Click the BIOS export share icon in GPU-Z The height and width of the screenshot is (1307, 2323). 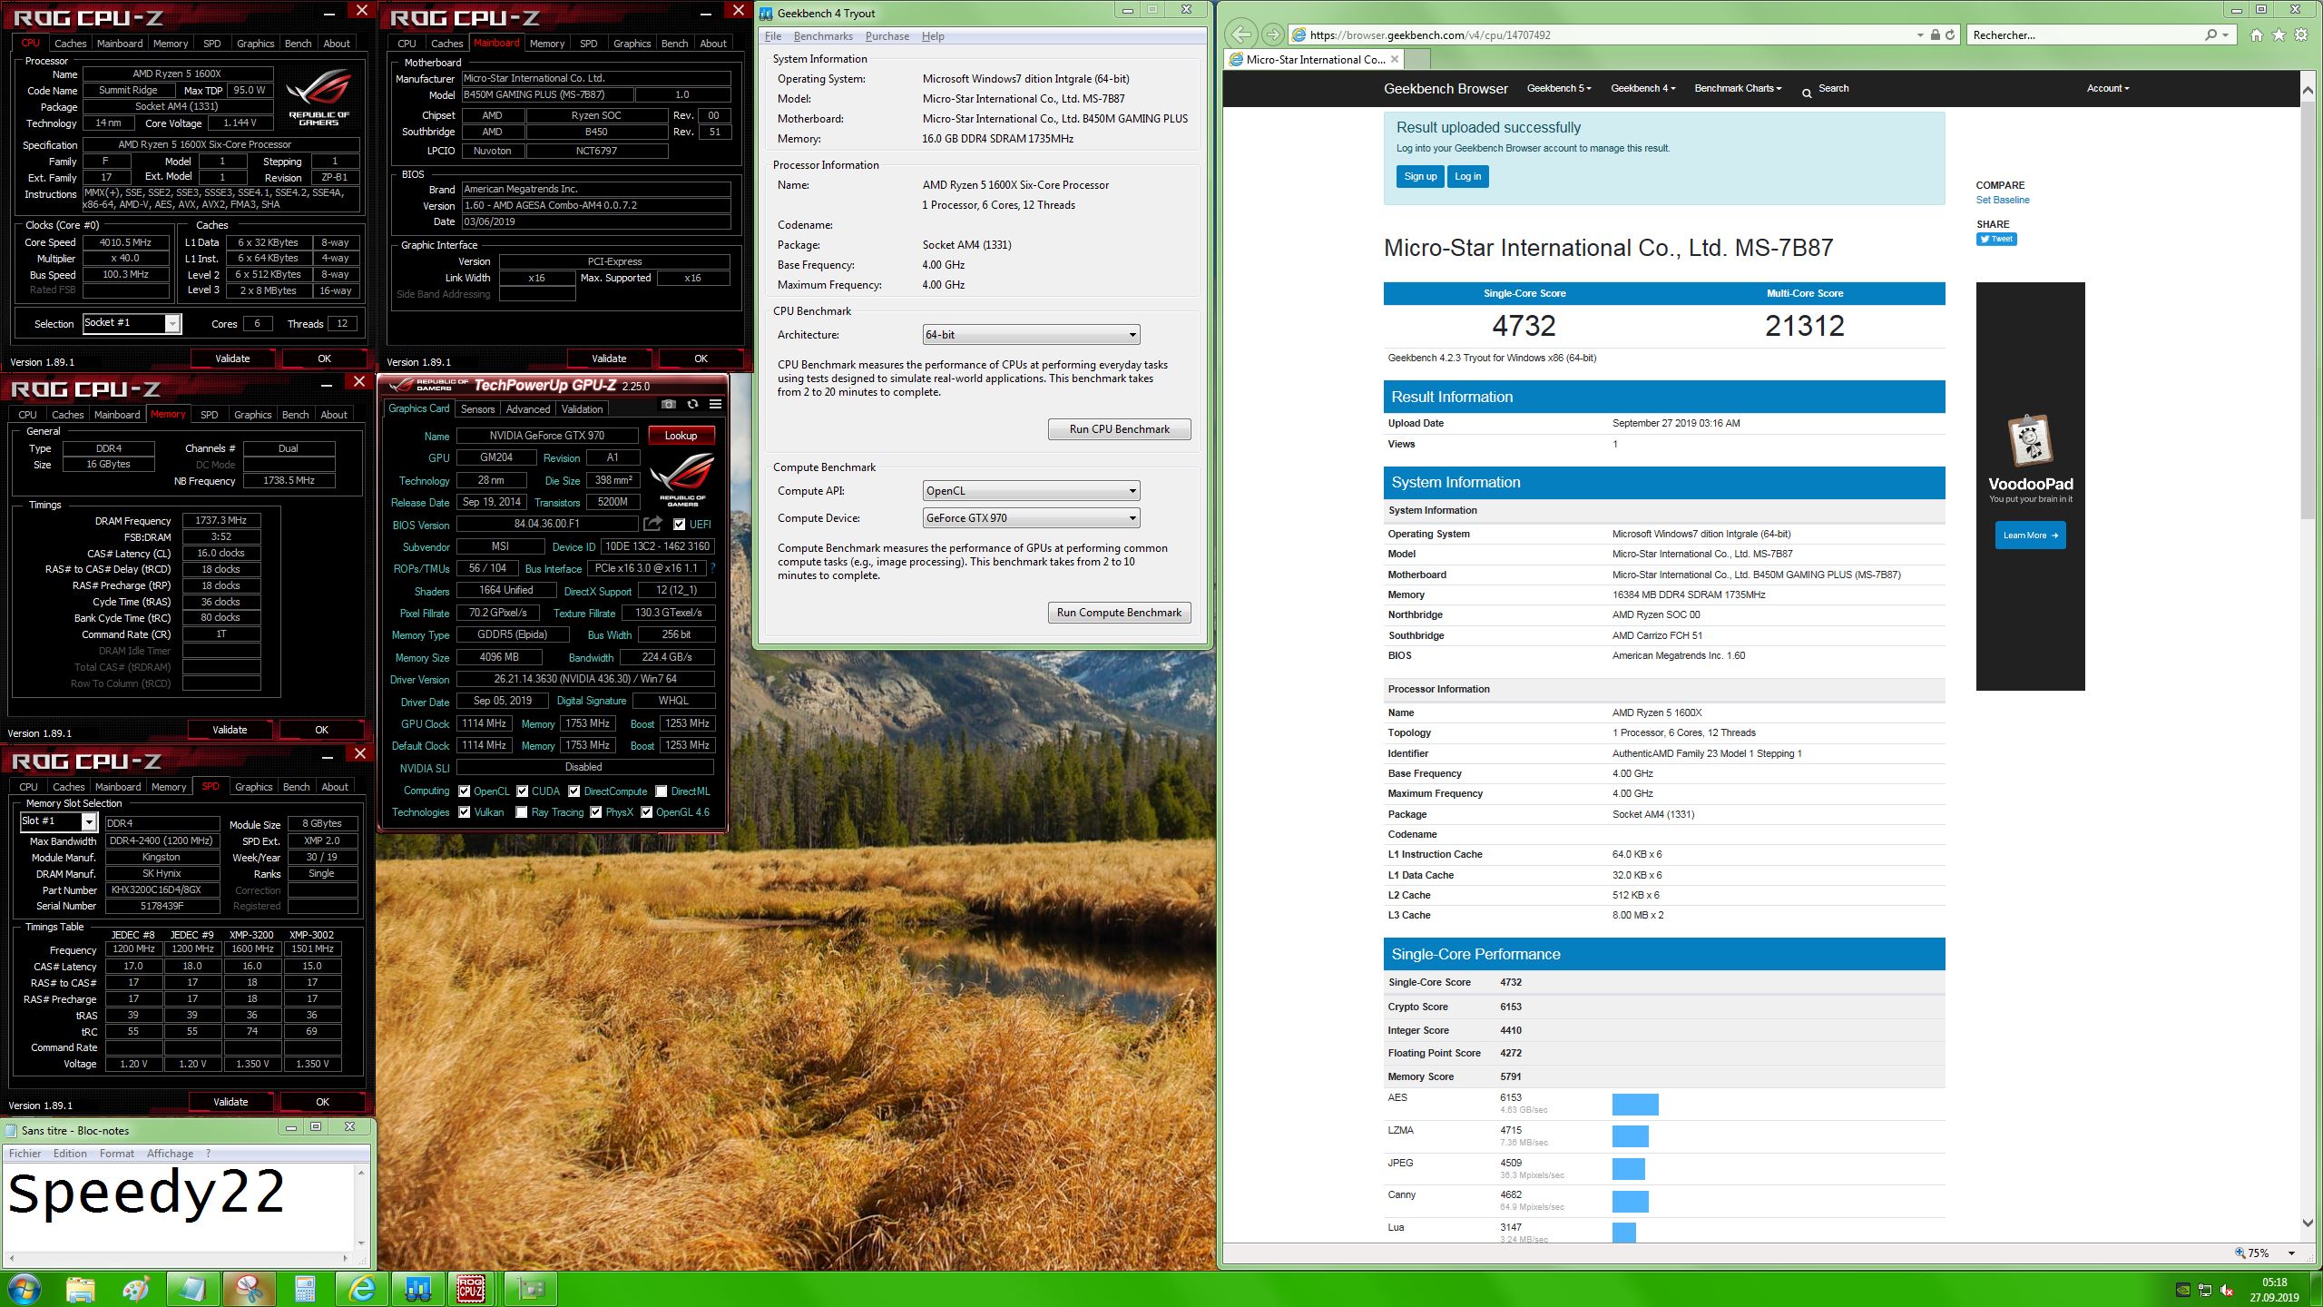pyautogui.click(x=652, y=524)
